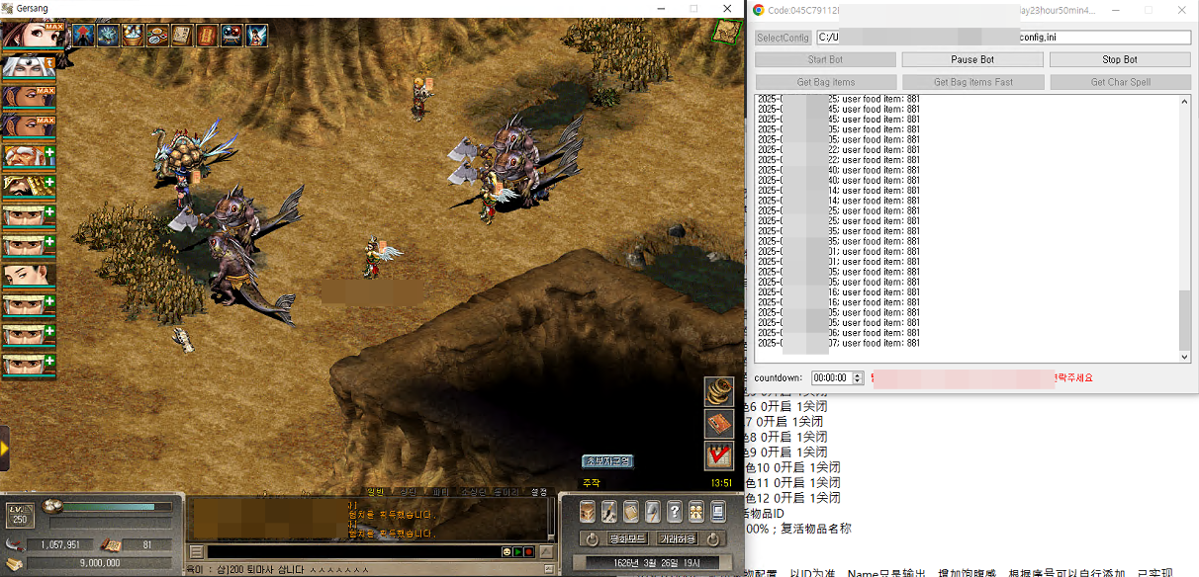Toggle the power switch left of 평화모드

click(592, 539)
